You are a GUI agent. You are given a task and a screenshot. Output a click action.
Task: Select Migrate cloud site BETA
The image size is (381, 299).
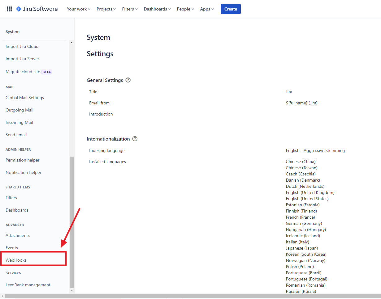(28, 72)
